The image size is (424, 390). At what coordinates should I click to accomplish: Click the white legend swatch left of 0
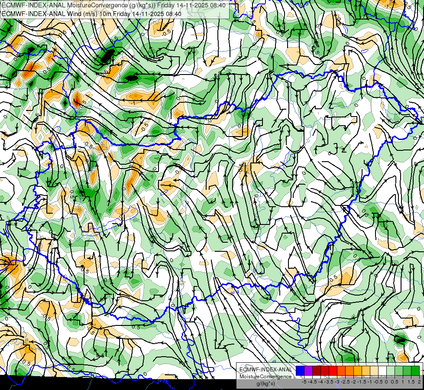click(x=382, y=370)
